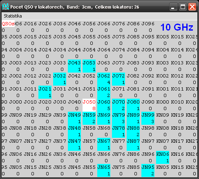Click the JO84 locator label
This screenshot has height=179, width=199.
pyautogui.click(x=133, y=50)
